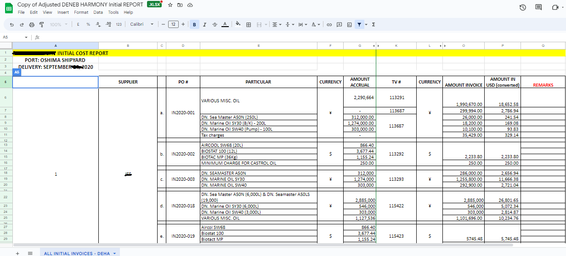The width and height of the screenshot is (566, 256).
Task: Star this document with the star icon
Action: point(170,5)
